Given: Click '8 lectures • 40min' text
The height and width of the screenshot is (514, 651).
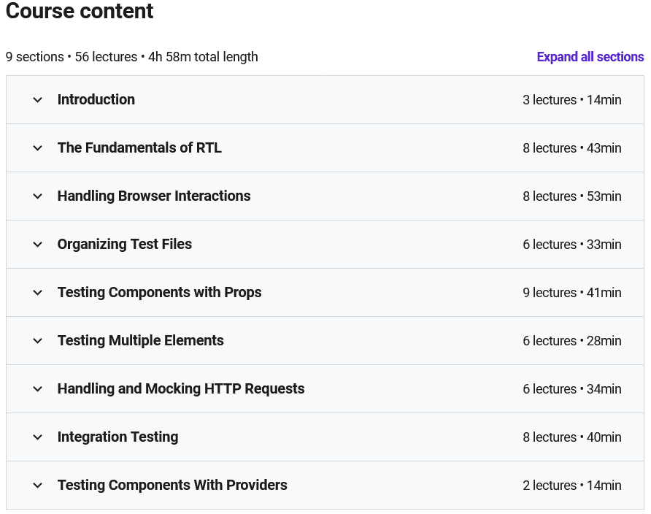Looking at the screenshot, I should click(x=571, y=437).
